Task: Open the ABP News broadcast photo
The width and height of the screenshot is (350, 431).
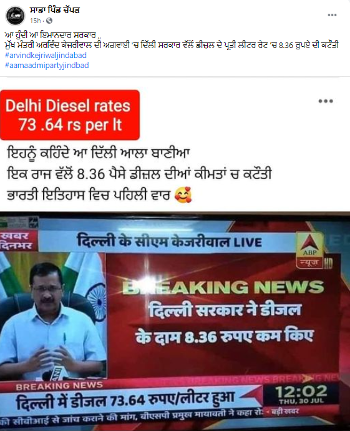Action: pos(175,321)
